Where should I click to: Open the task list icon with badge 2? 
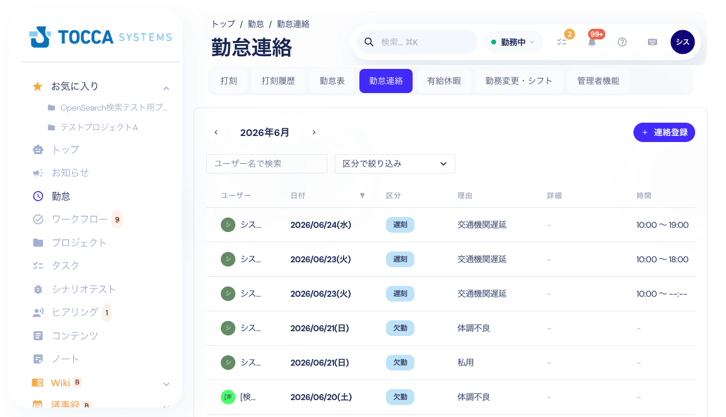click(x=562, y=42)
